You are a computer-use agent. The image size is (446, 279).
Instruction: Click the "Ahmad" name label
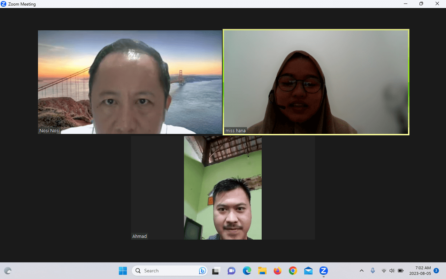click(139, 236)
